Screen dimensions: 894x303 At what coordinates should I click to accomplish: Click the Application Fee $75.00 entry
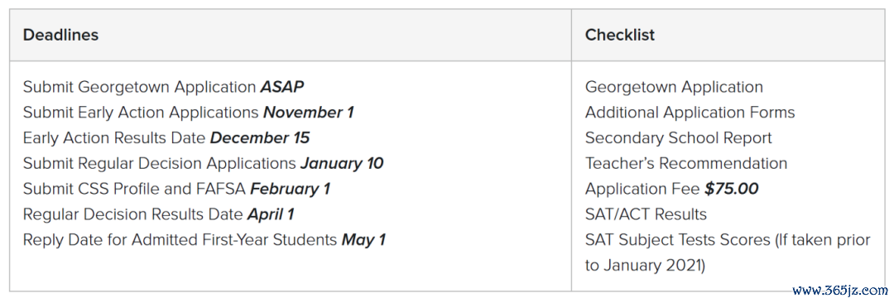pos(671,189)
